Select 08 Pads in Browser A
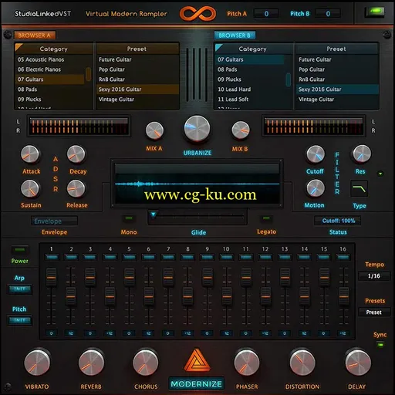This screenshot has width=395, height=395. coord(50,89)
